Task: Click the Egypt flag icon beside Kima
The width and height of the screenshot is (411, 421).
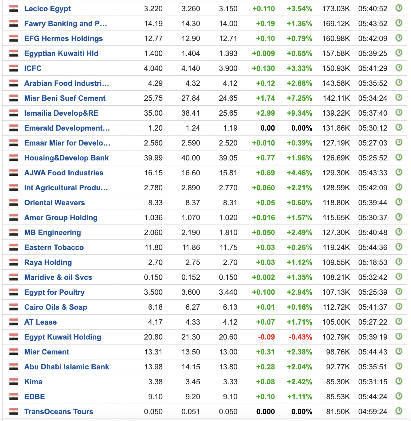Action: pos(14,382)
